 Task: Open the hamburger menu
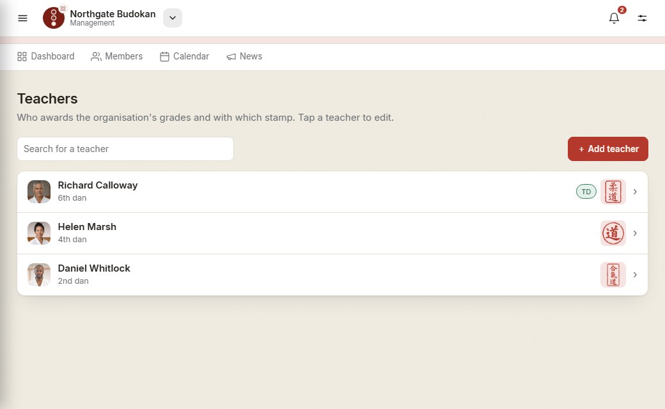22,19
